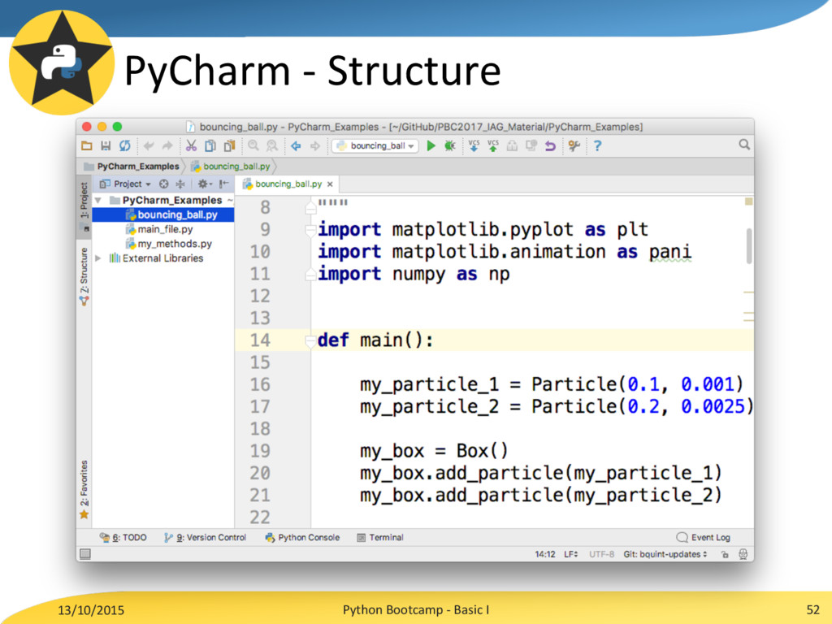832x624 pixels.
Task: Click VCS Commit up-arrow icon
Action: pyautogui.click(x=493, y=145)
